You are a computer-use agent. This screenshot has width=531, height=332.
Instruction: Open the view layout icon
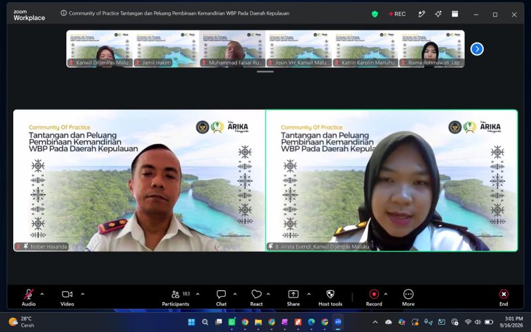455,14
